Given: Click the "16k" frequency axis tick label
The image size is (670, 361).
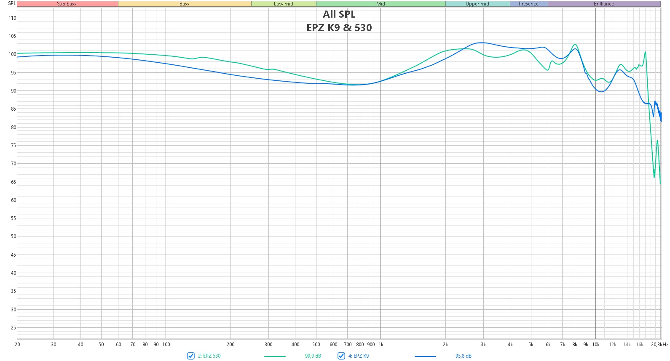Looking at the screenshot, I should (640, 345).
